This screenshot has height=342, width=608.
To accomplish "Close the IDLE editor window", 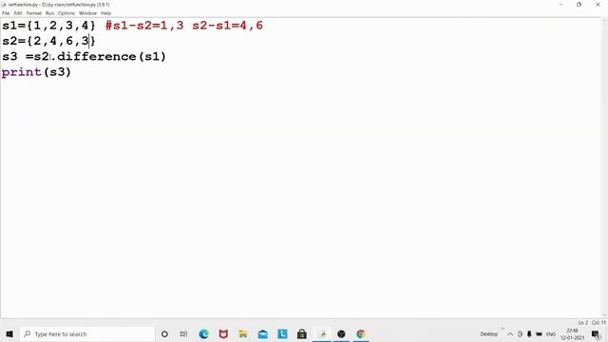I will point(598,5).
